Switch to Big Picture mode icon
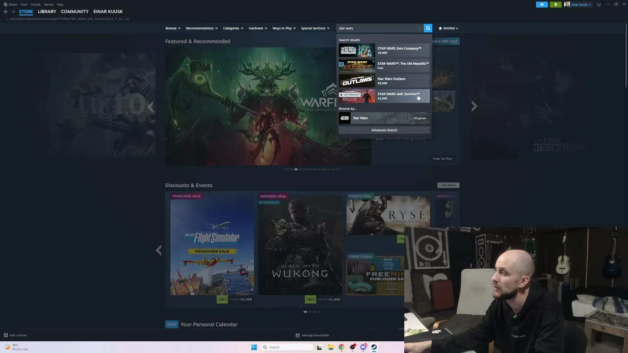This screenshot has width=628, height=353. click(x=599, y=4)
